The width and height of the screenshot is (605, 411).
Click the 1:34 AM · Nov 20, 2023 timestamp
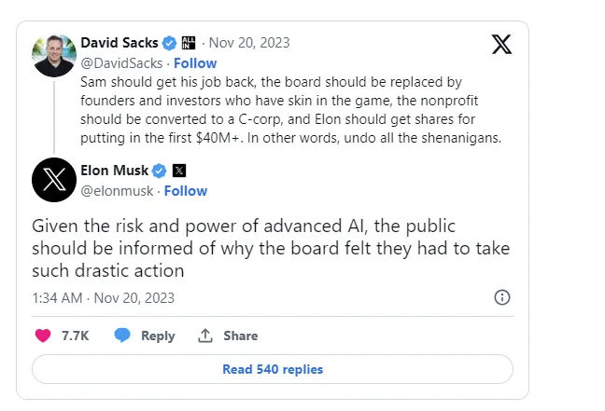(103, 298)
